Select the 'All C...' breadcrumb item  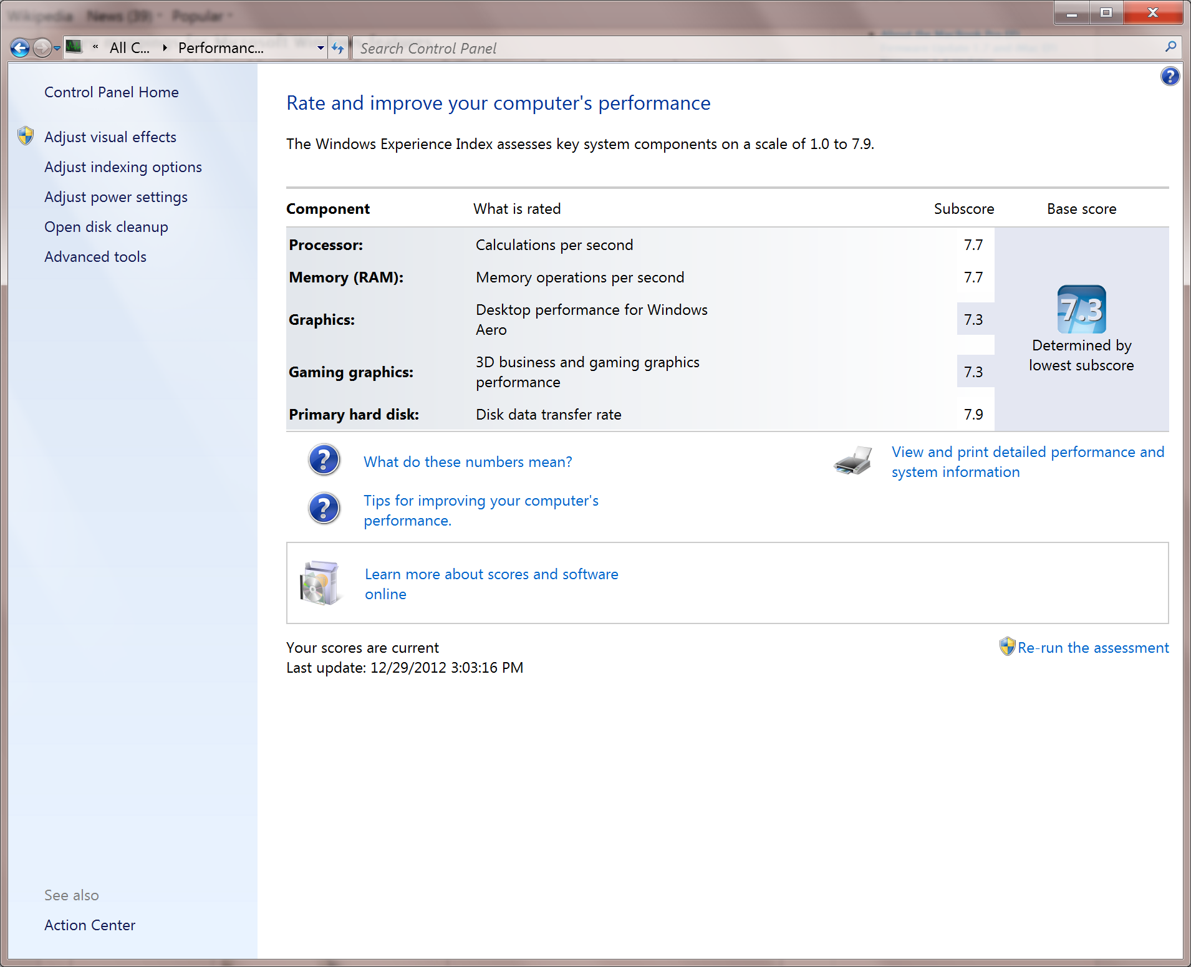tap(130, 48)
